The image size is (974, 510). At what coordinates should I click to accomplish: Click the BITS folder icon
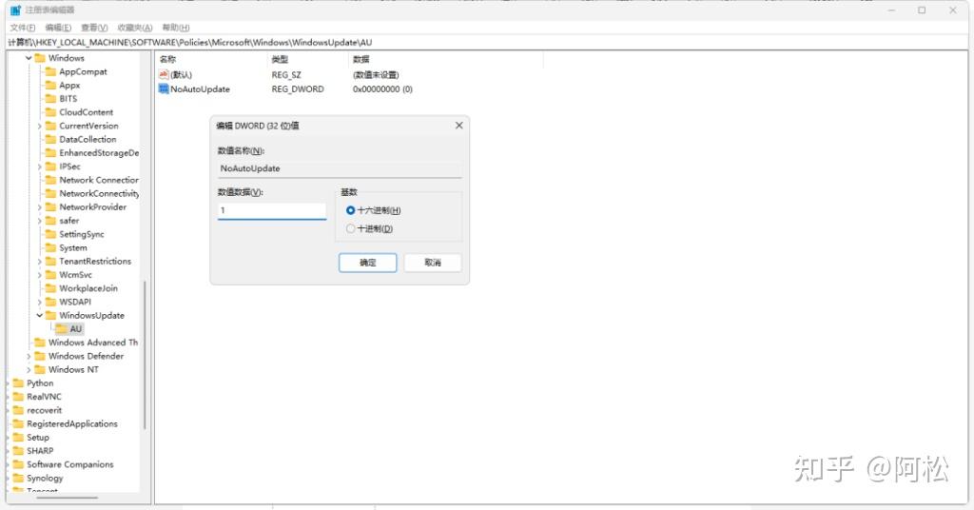[x=50, y=99]
